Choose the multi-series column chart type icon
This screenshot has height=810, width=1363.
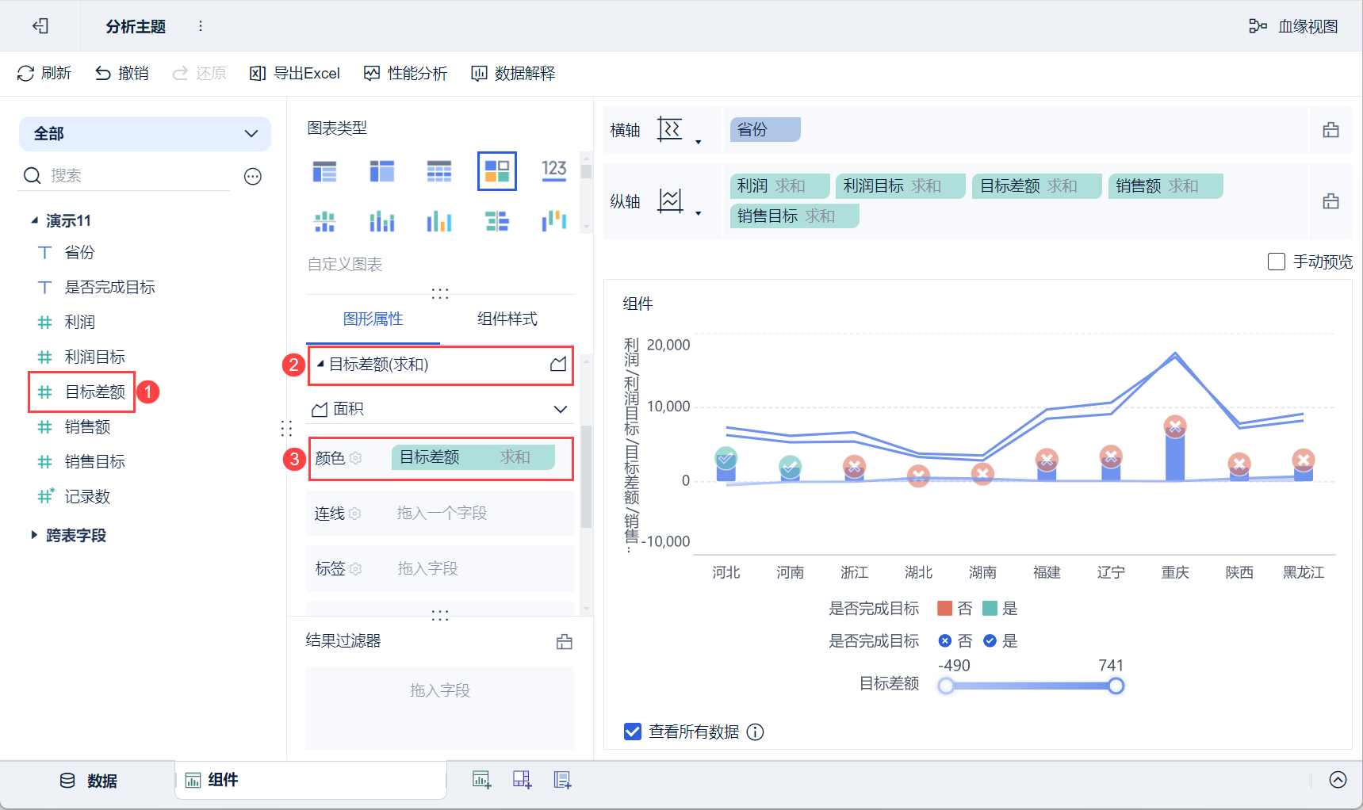[x=439, y=221]
